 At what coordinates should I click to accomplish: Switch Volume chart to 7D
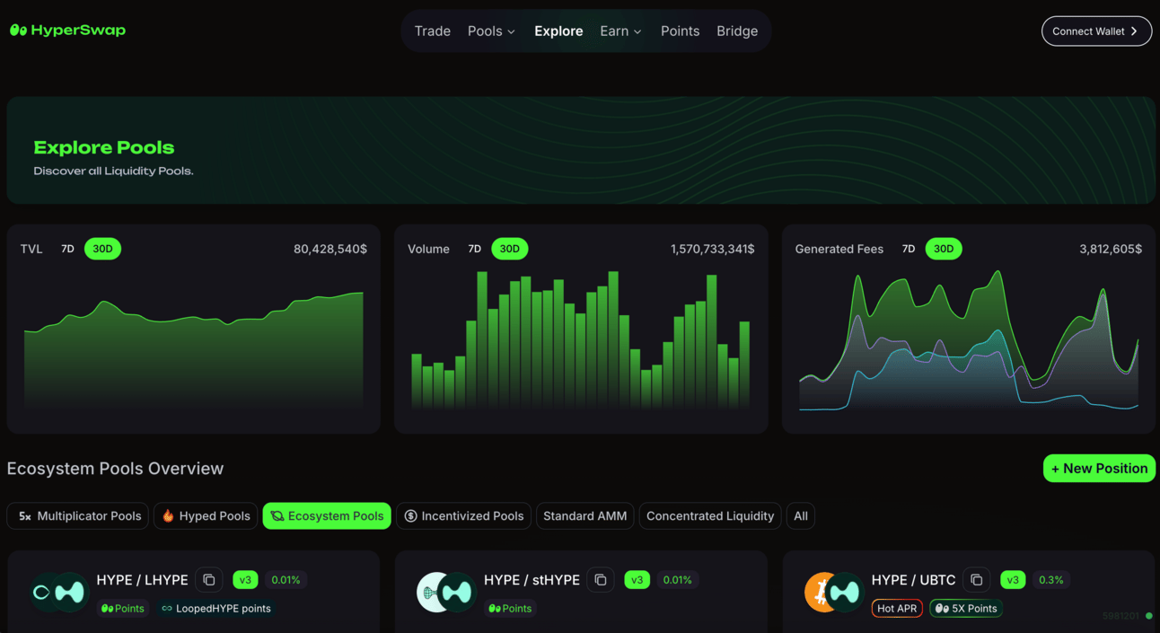474,249
